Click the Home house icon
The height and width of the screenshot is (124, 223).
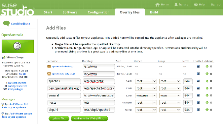(x=158, y=5)
